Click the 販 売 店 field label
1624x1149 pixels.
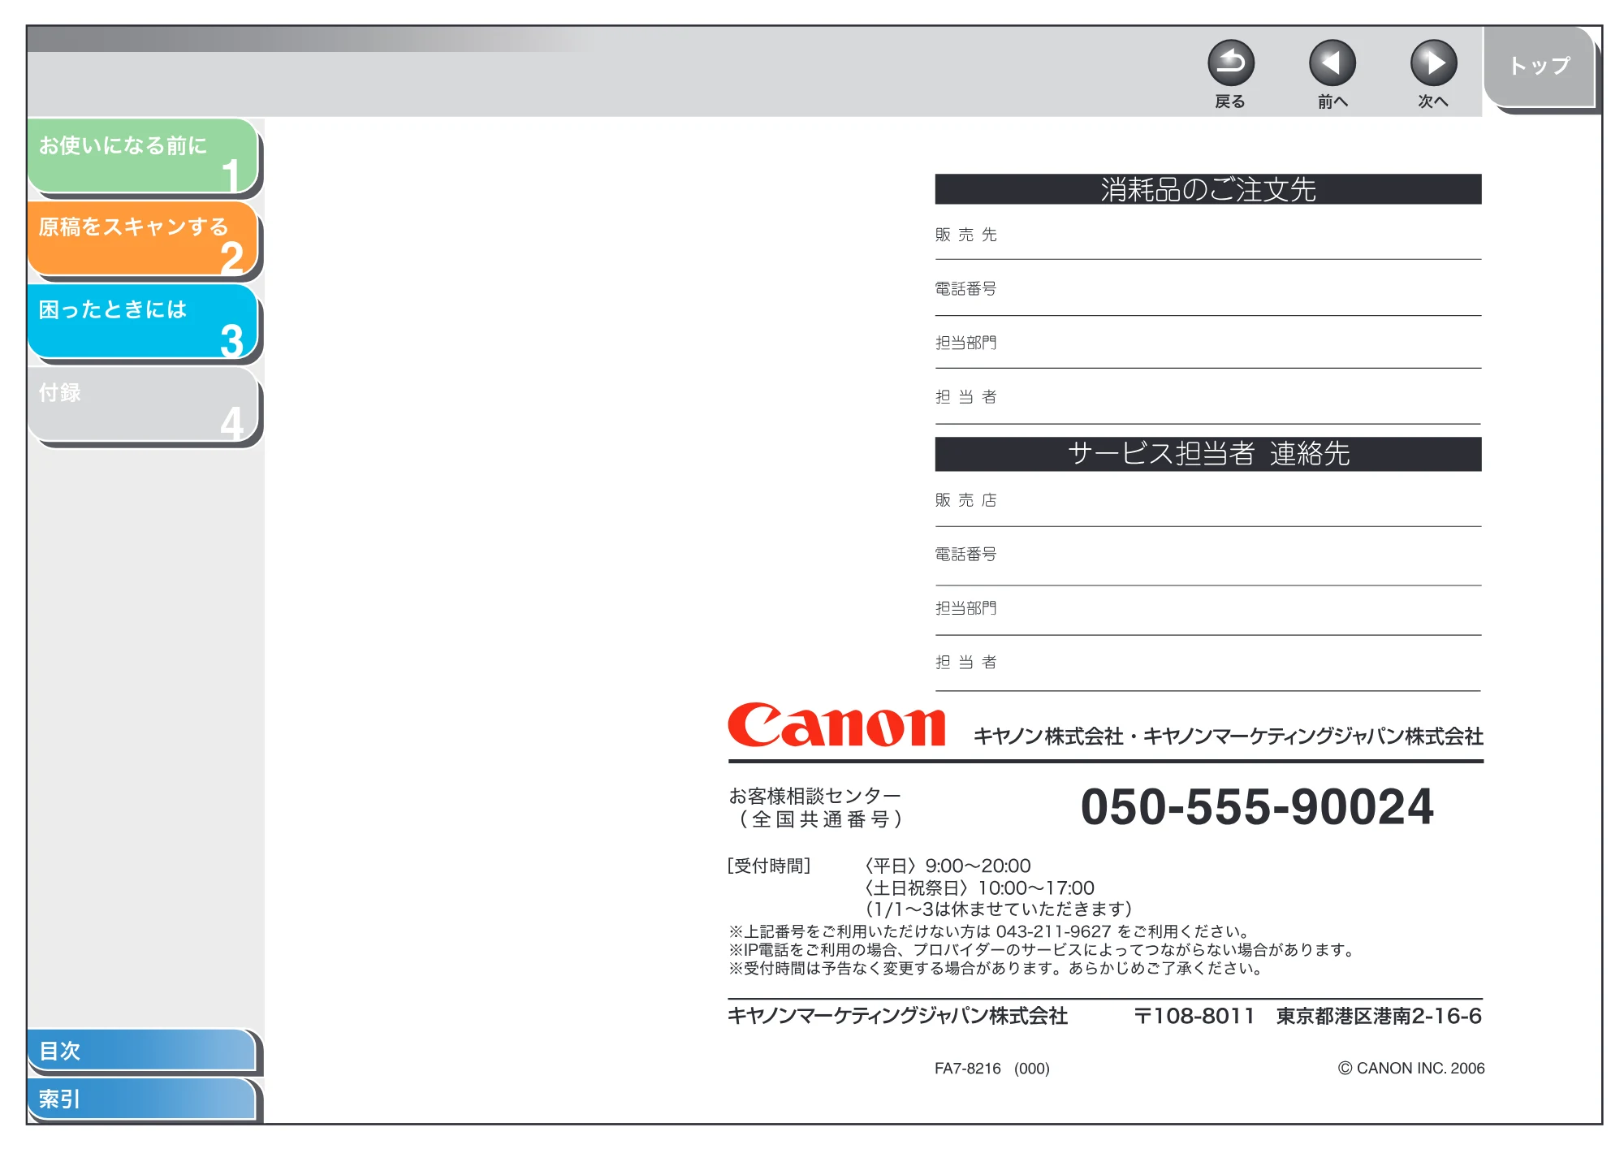[x=965, y=500]
